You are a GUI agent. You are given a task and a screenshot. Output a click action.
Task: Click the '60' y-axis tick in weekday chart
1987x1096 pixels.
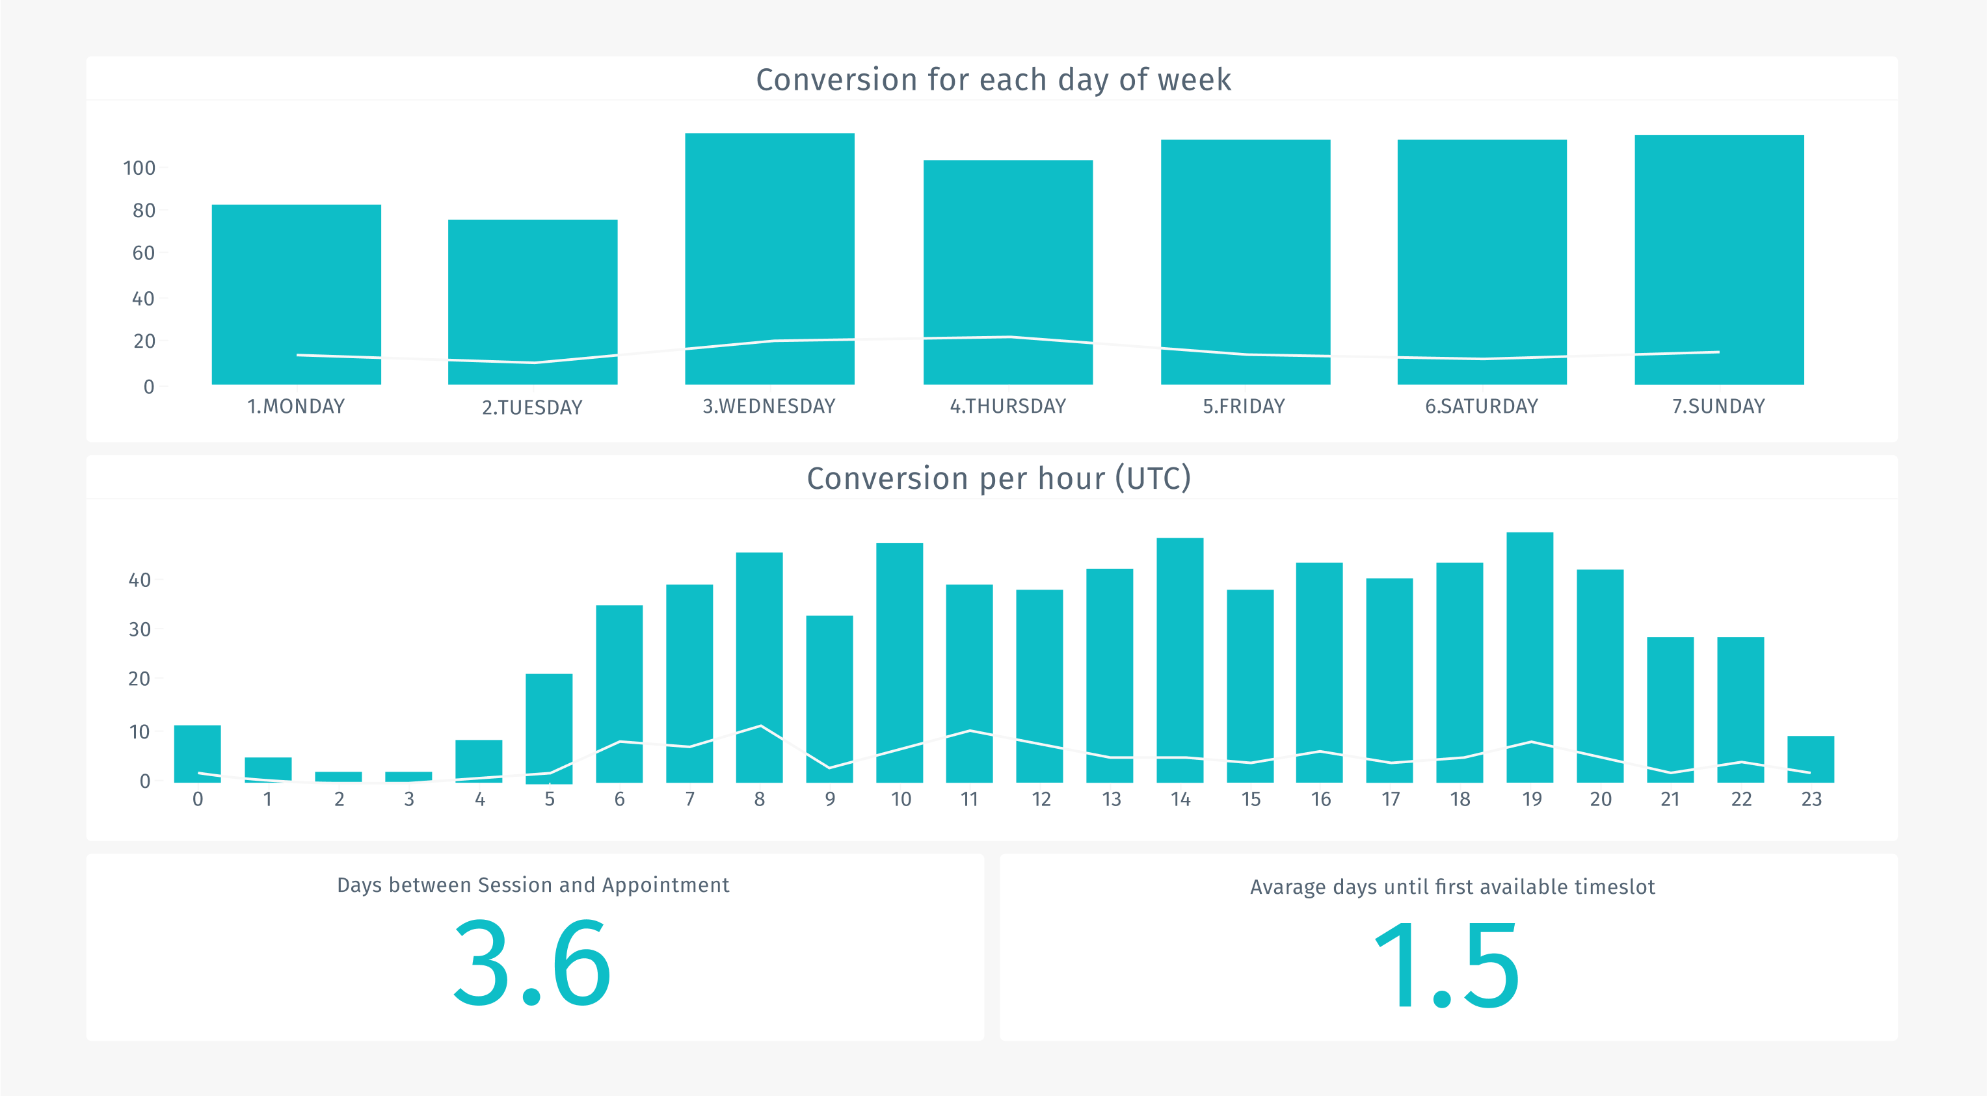(x=144, y=253)
